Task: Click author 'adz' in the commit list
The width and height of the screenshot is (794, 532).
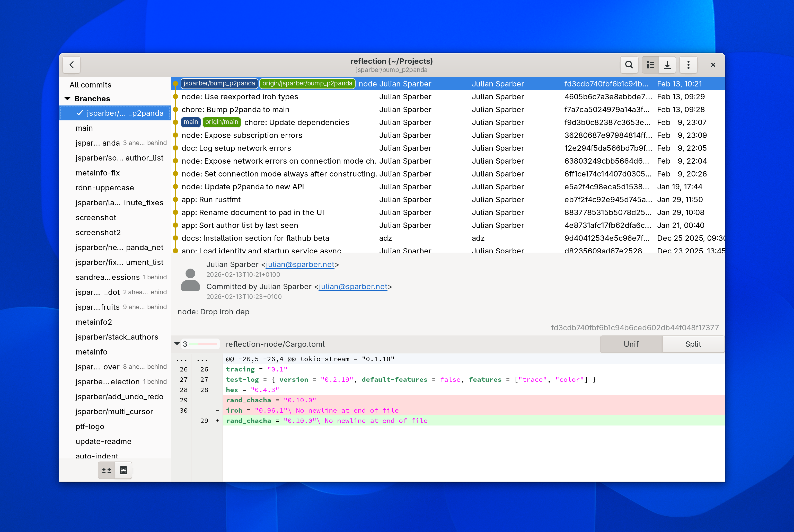Action: [x=385, y=239]
